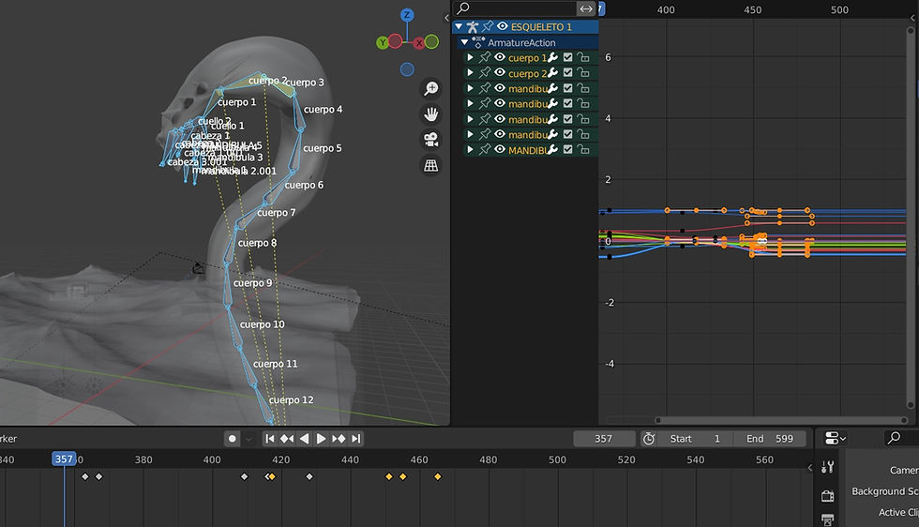Viewport: 919px width, 527px height.
Task: Toggle visibility eye for the MANDIBU row
Action: pos(500,150)
